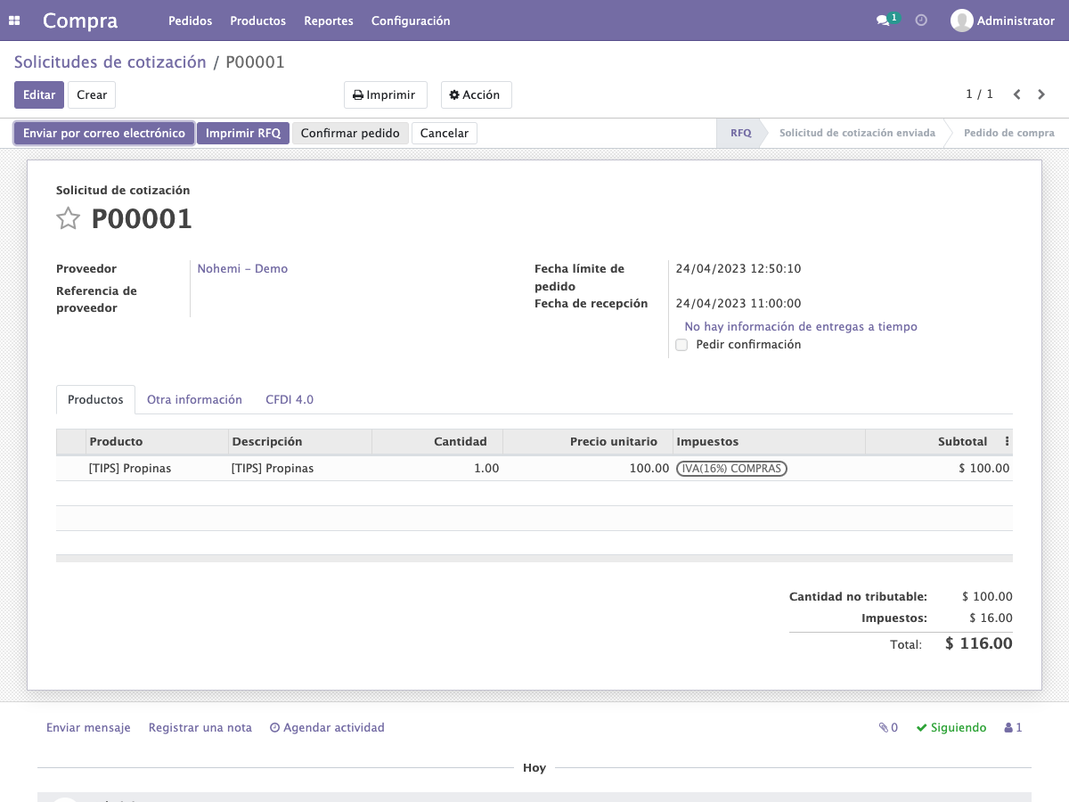Sort by Cantidad column header
This screenshot has height=802, width=1069.
[x=437, y=442]
